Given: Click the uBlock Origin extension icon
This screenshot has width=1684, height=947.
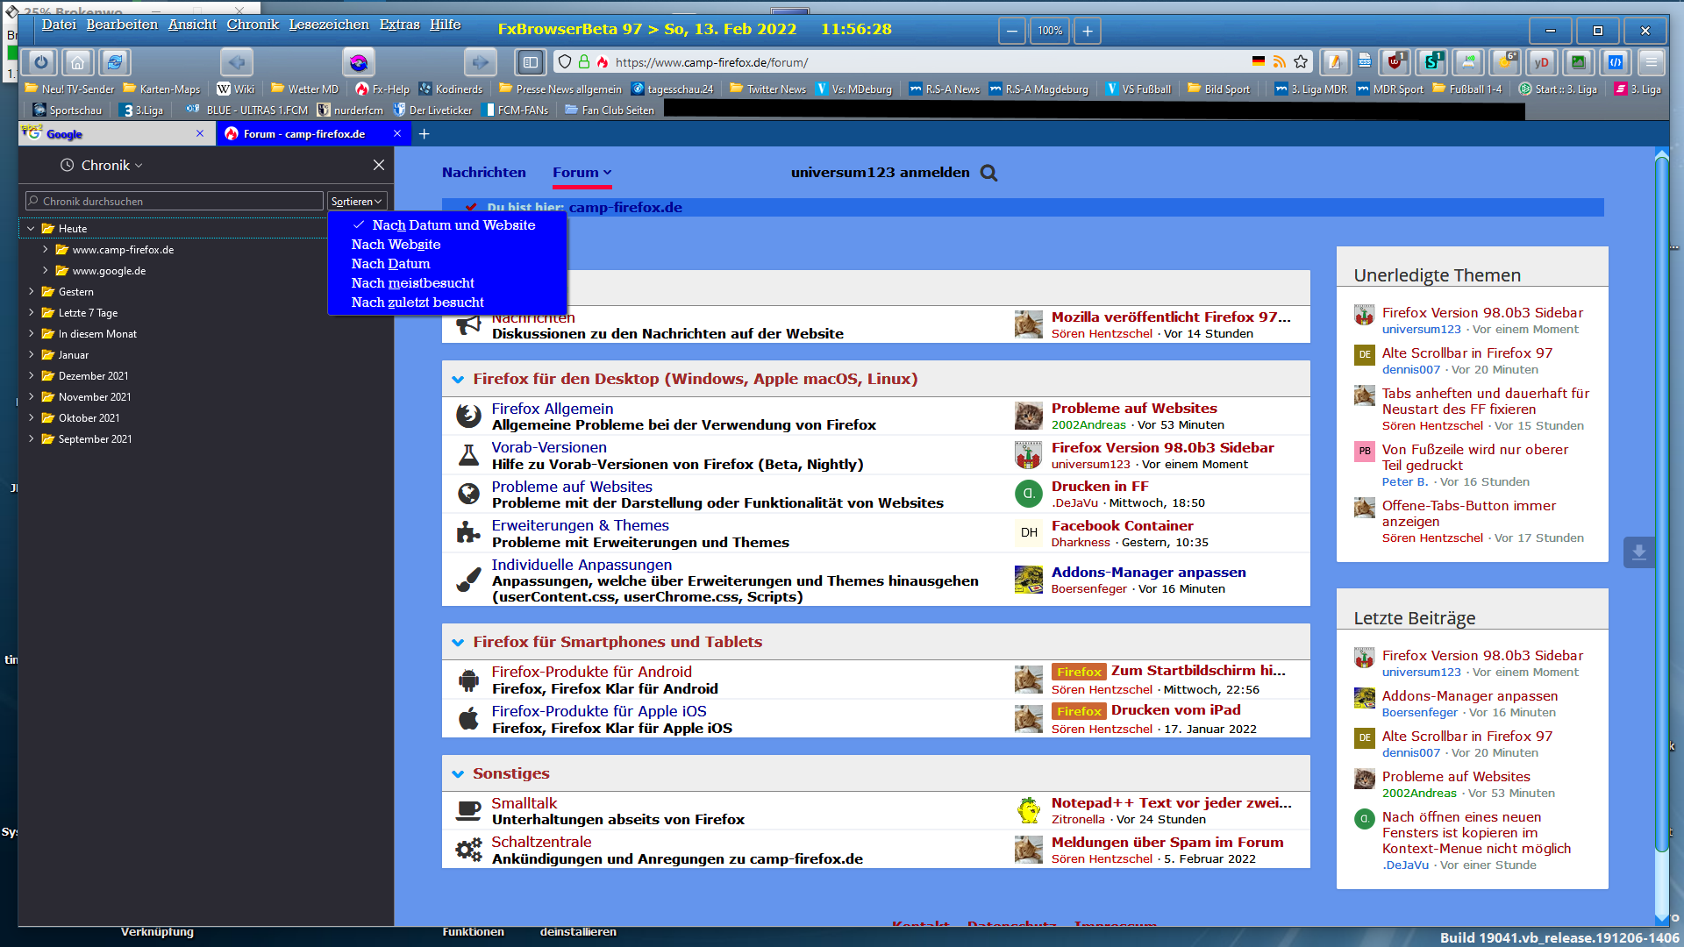Looking at the screenshot, I should click(1395, 62).
